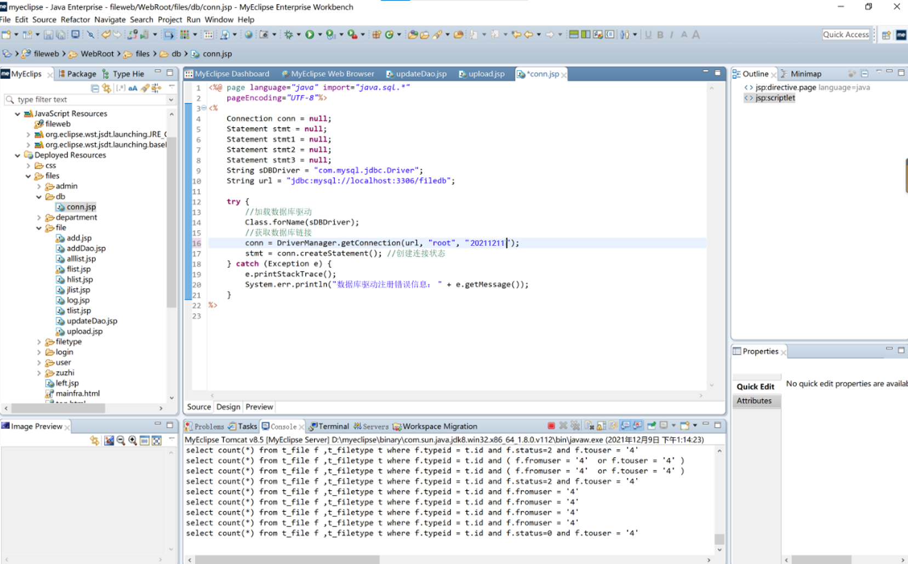Maximize the editor area
This screenshot has width=908, height=564.
click(718, 73)
